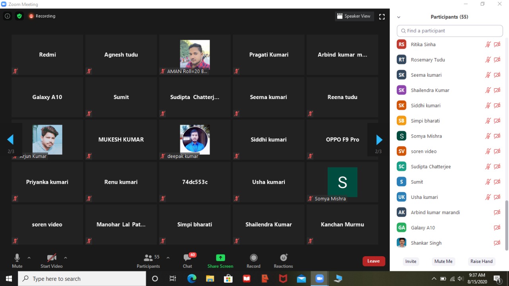
Task: Click Shailendra Kumar muted mic icon in list
Action: pos(488,90)
